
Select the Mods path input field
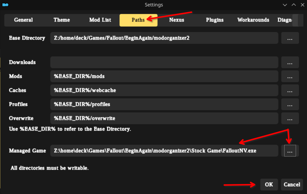[x=164, y=76]
